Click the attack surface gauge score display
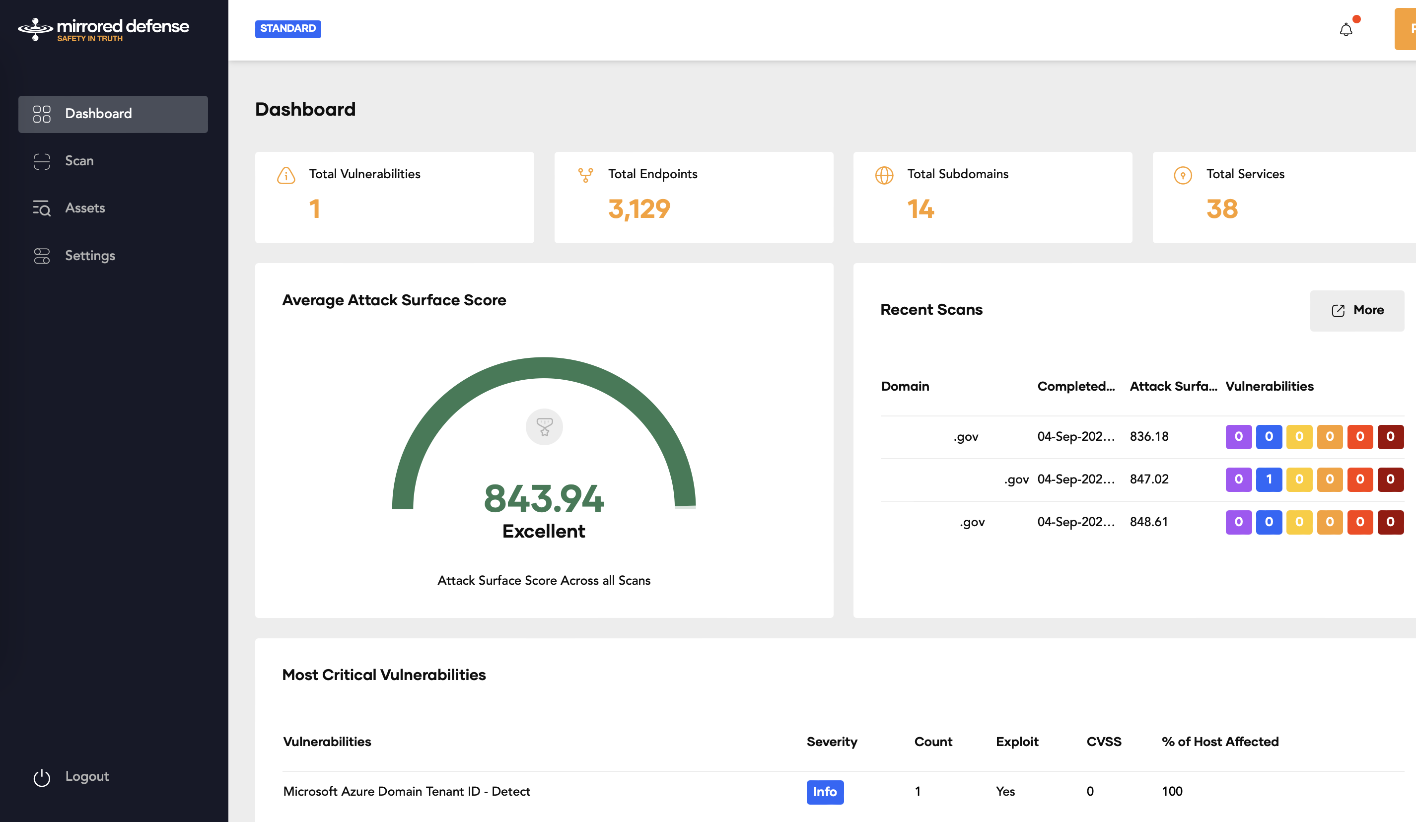The image size is (1416, 822). coord(543,499)
